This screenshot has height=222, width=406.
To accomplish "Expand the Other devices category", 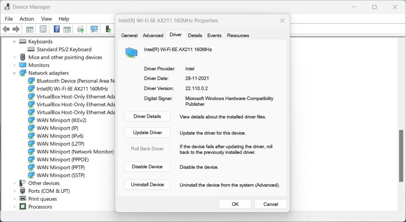I will [14, 183].
